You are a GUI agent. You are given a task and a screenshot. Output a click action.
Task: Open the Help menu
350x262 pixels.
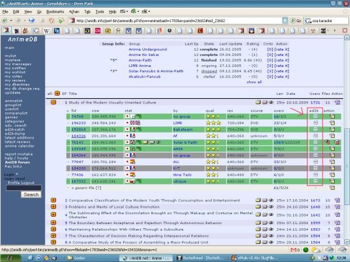113,12
